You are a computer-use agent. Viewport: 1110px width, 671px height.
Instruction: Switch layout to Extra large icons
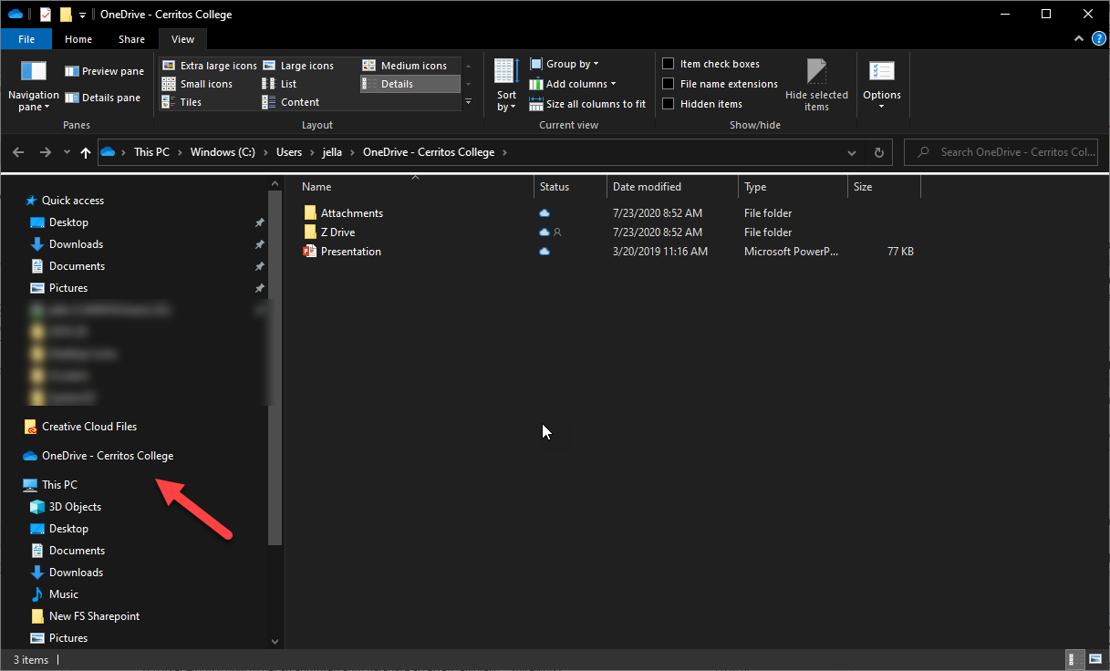[210, 66]
